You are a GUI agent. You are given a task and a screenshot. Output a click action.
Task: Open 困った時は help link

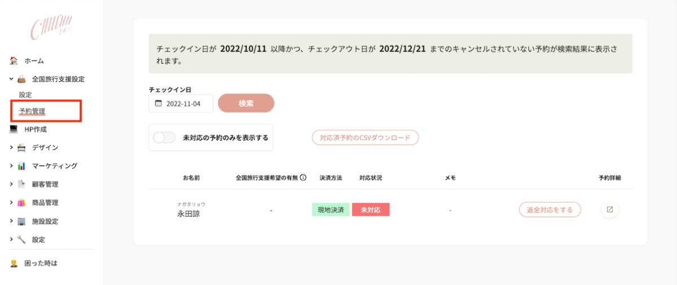coord(41,263)
